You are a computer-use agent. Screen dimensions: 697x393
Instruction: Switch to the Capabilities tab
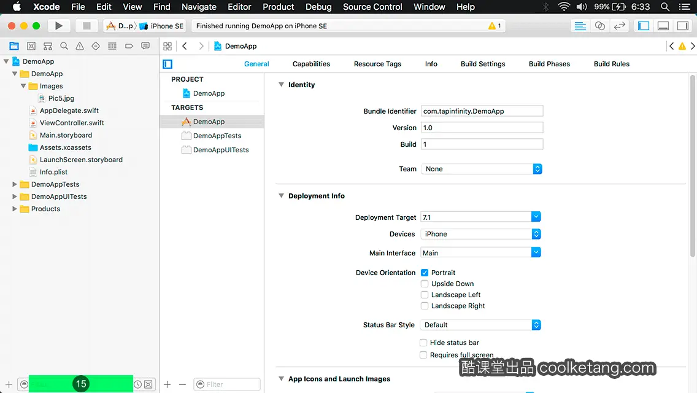coord(311,64)
